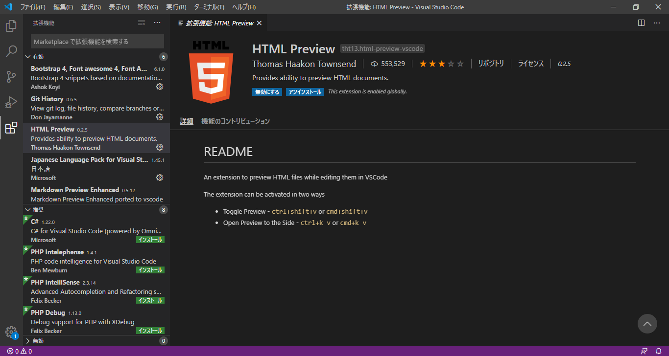Expand the 無効 (disabled) section
This screenshot has width=669, height=356.
pos(96,341)
